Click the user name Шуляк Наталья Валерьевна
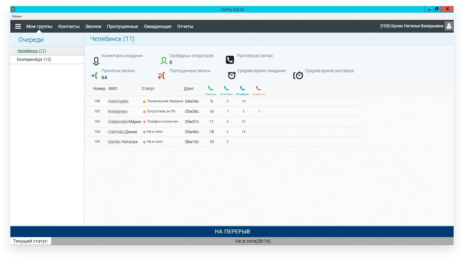Viewport: 464px width, 260px height. click(417, 26)
